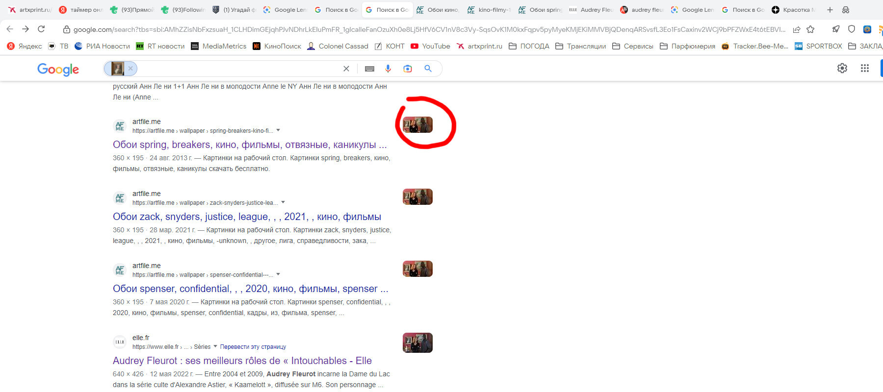Reload the current page

[x=42, y=29]
